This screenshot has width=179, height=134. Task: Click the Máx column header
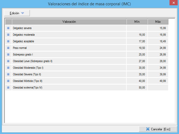[x=158, y=22]
